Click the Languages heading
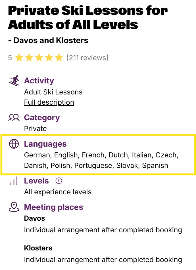Image resolution: width=196 pixels, height=270 pixels. click(45, 144)
